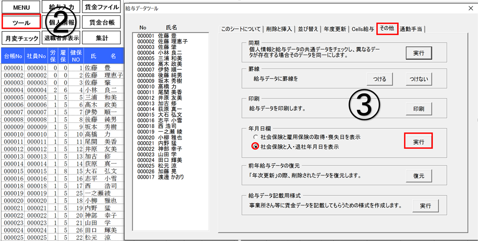Image resolution: width=478 pixels, height=241 pixels.
Task: Click spreadsheet cell 大石 弘文
Action: coord(103,171)
